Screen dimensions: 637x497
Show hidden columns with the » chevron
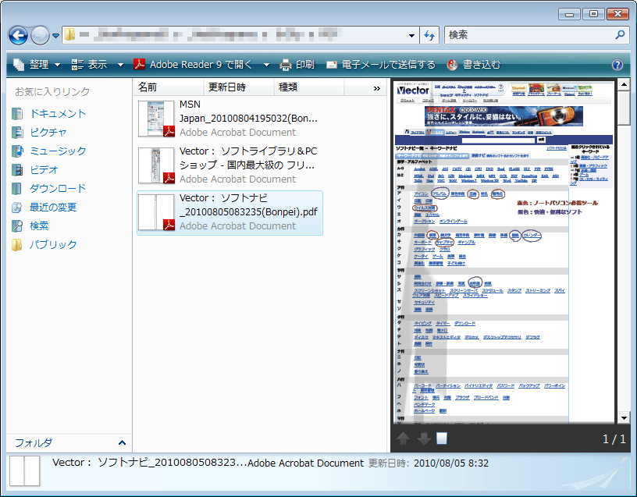pos(376,88)
